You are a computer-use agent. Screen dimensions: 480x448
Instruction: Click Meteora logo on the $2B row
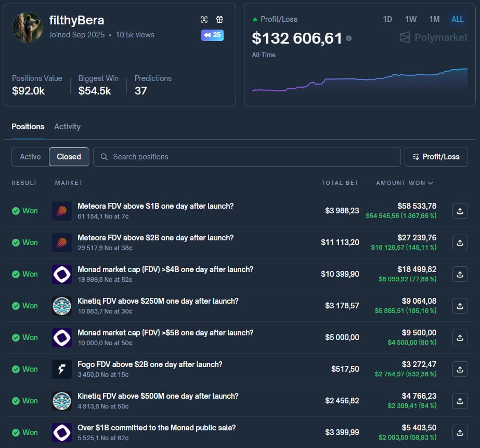(x=62, y=242)
